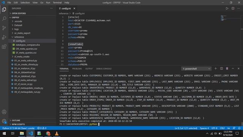The height and width of the screenshot is (137, 243).
Task: Open notifications bell in status bar
Action: click(239, 128)
